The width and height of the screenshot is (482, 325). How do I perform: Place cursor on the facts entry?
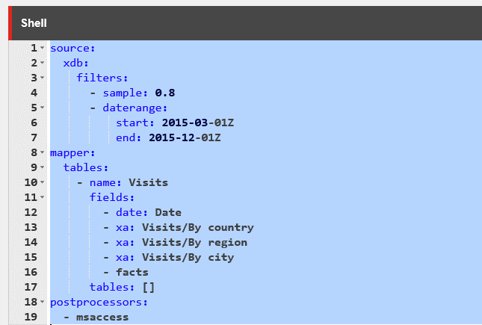[x=132, y=272]
